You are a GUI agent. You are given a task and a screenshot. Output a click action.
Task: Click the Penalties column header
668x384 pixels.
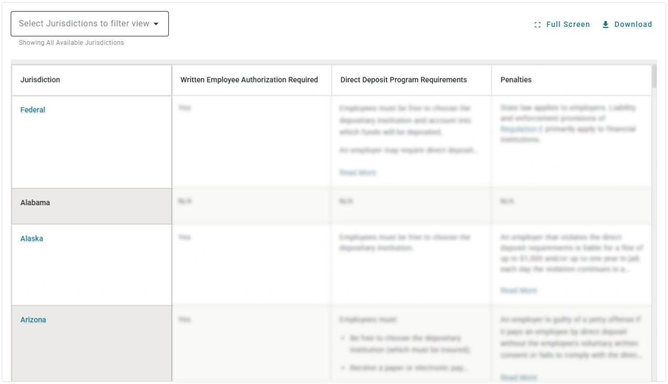point(515,79)
